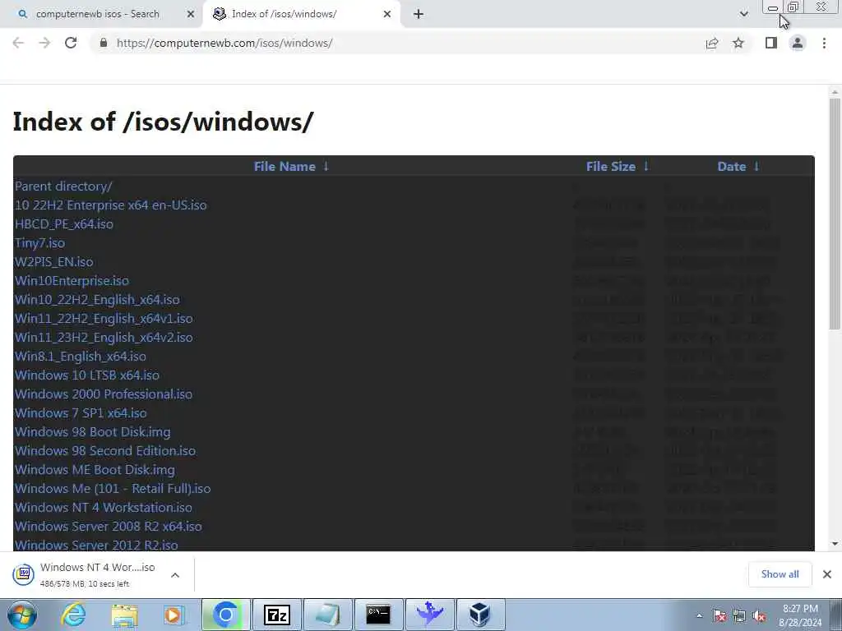Download '10 22H2 Enterprise x64 en-US.iso'
This screenshot has height=631, width=842.
111,205
